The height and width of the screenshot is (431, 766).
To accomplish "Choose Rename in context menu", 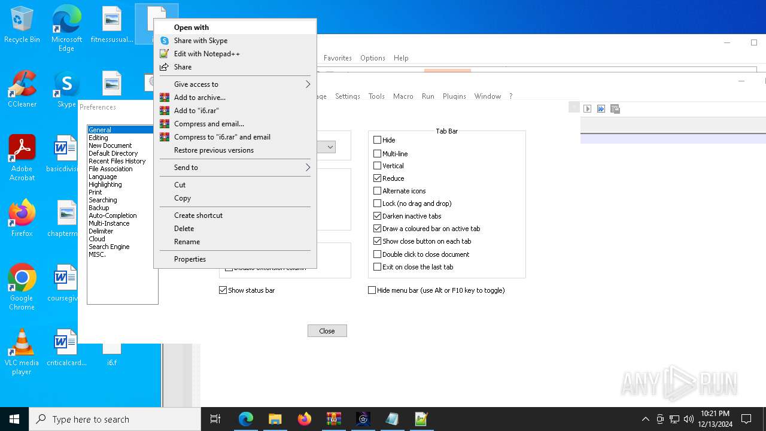I will coord(235,242).
